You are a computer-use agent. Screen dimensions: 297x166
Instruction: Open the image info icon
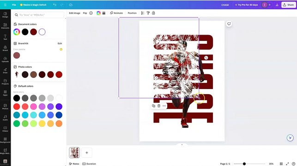[x=91, y=13]
